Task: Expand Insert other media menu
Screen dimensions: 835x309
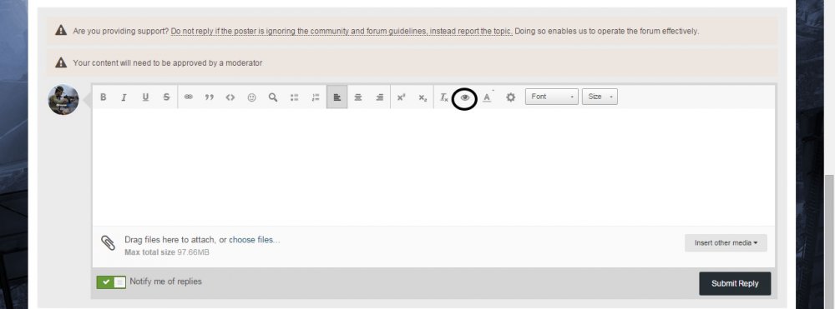Action: 726,242
